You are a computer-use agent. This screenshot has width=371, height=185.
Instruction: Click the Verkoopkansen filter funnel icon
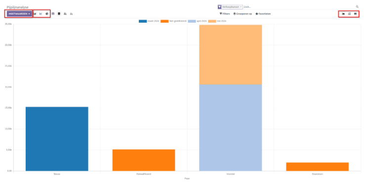219,7
